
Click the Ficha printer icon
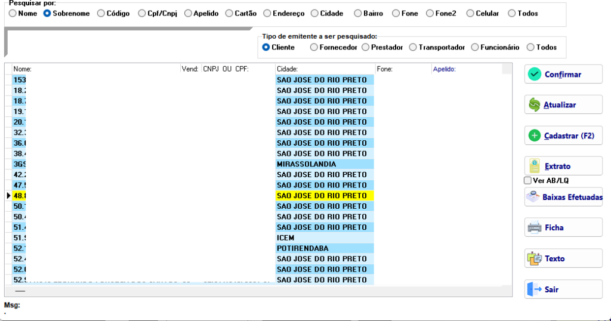click(x=534, y=227)
